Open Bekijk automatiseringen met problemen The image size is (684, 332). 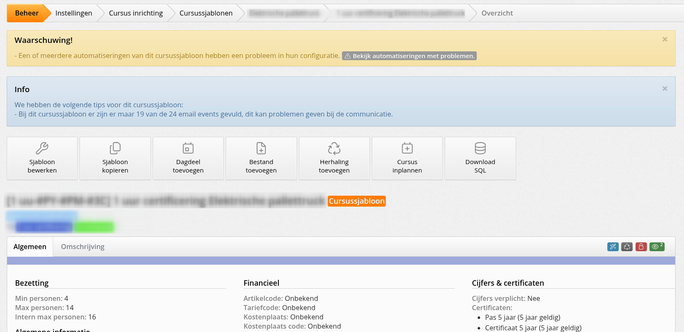coord(409,56)
